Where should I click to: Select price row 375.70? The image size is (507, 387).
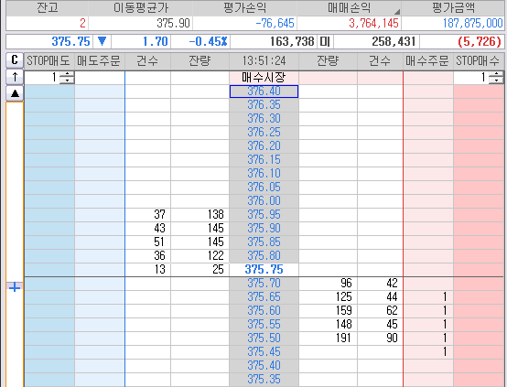coord(264,284)
